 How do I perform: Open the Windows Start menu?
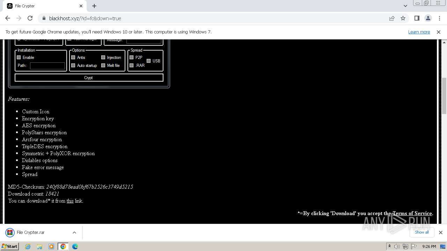point(10,246)
